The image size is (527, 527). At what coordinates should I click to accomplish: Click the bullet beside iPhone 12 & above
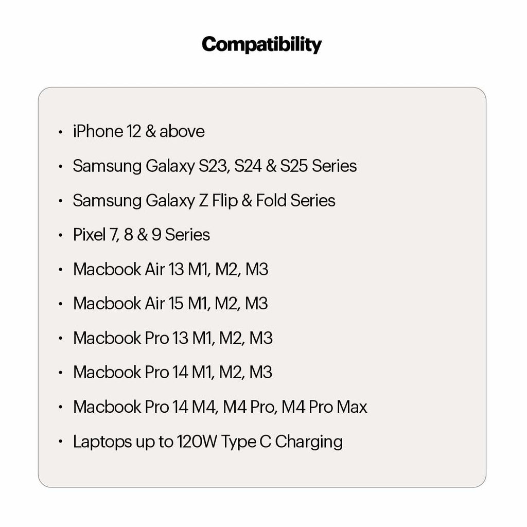tap(61, 132)
